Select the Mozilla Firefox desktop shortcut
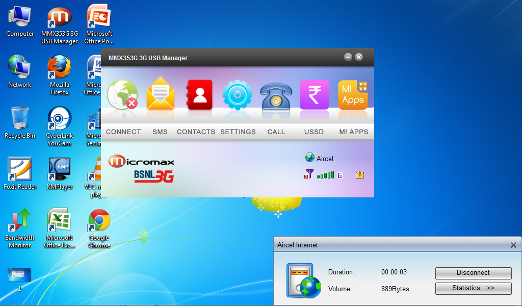The height and width of the screenshot is (306, 522). tap(60, 75)
